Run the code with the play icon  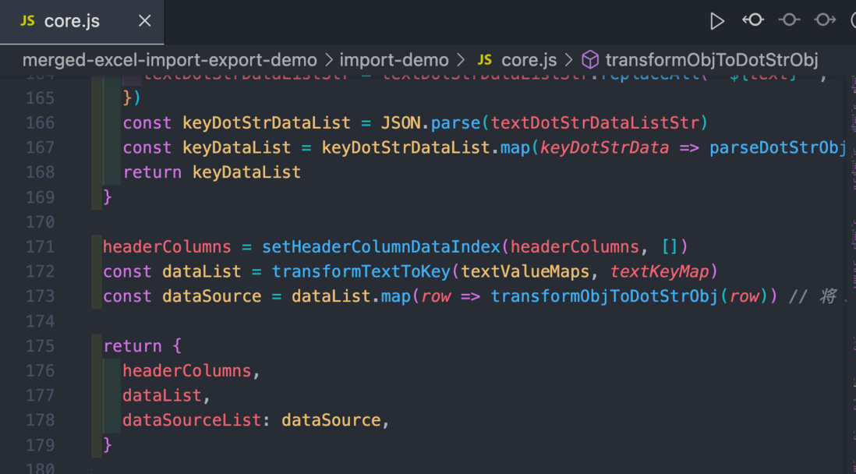pos(716,21)
